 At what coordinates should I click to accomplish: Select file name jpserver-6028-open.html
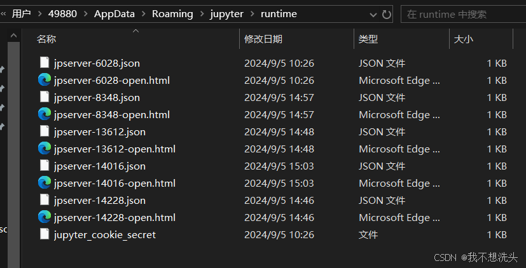point(112,80)
